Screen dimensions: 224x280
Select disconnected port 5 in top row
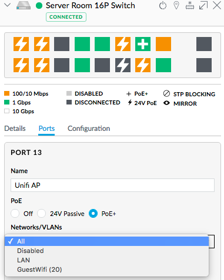tap(62, 44)
